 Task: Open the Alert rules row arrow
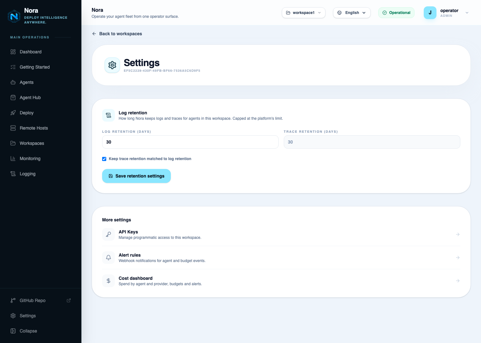(458, 258)
